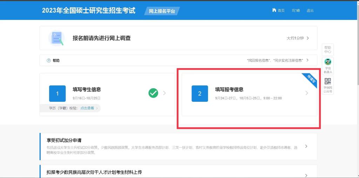The image size is (359, 178).
Task: Click the blue number 1 step icon
Action: 57,93
